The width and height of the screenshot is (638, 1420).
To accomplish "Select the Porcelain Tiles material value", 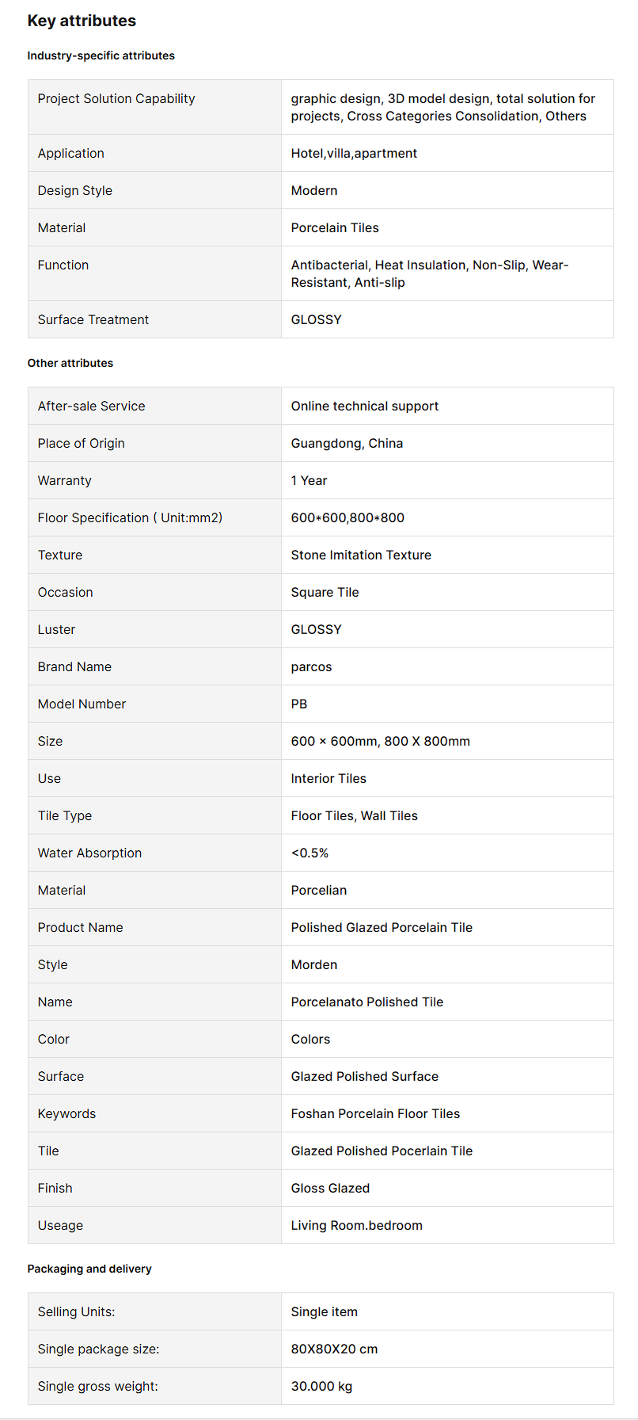I will click(335, 227).
